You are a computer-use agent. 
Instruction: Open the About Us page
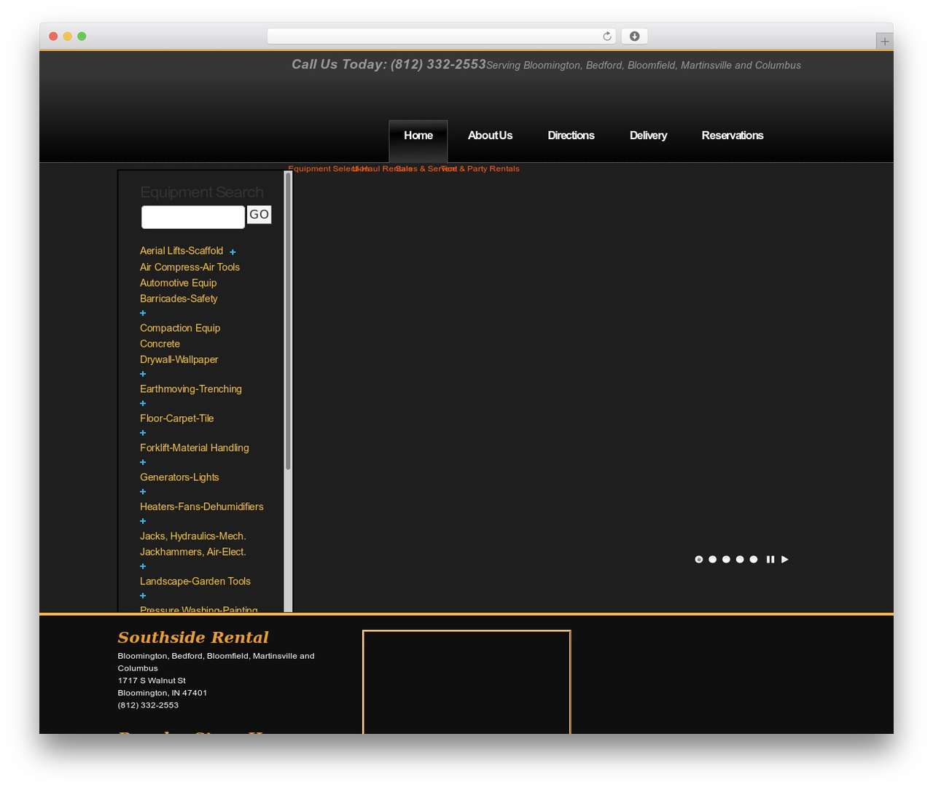coord(491,136)
